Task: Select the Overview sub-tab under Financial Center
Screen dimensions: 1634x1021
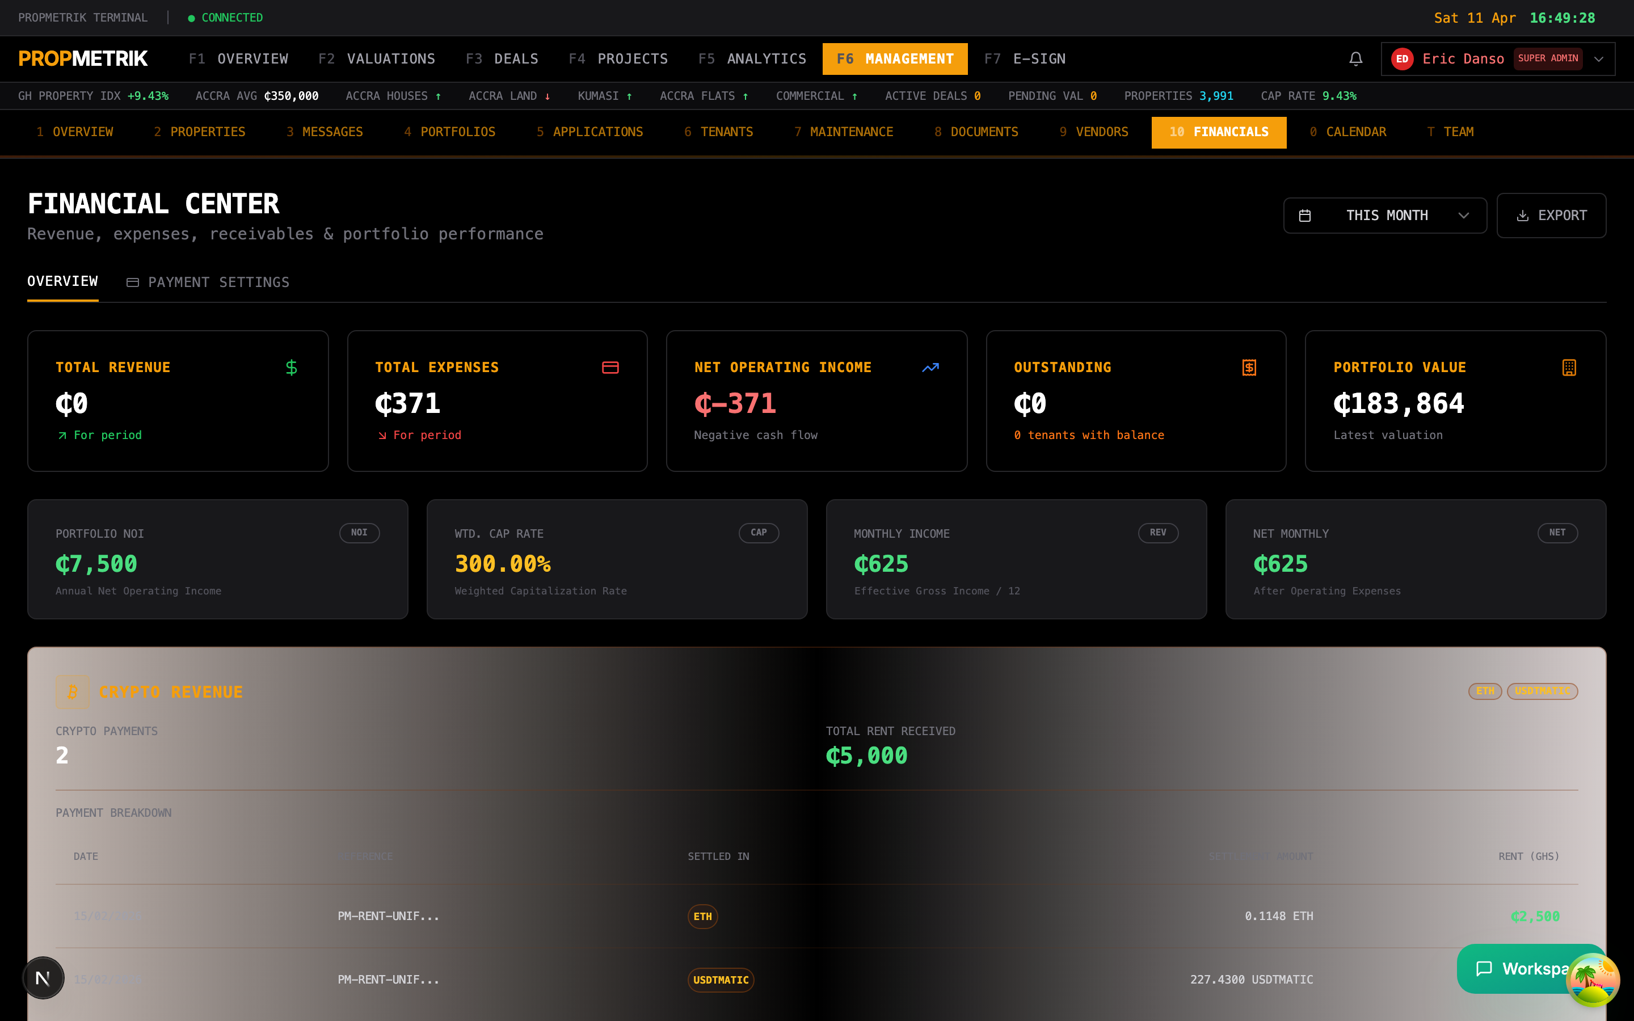Action: pos(62,281)
